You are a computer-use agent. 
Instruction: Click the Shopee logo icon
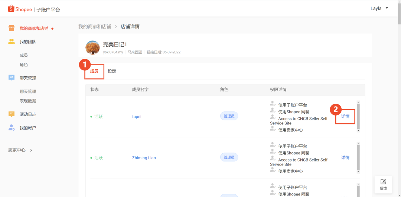coord(11,9)
